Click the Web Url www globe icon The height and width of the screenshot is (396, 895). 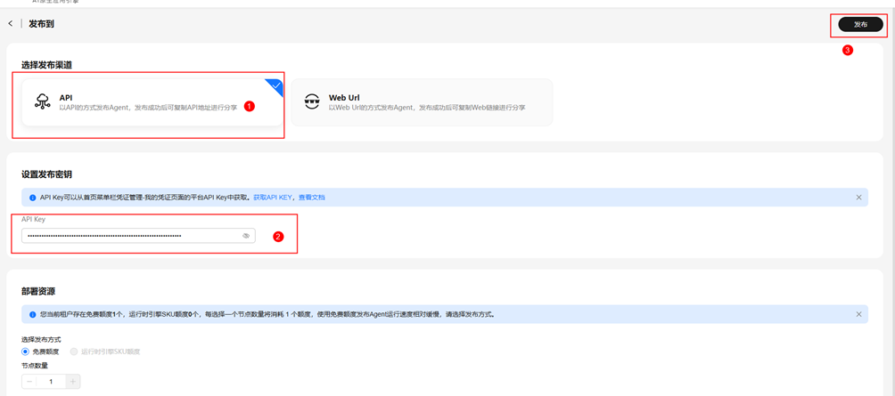tap(312, 102)
